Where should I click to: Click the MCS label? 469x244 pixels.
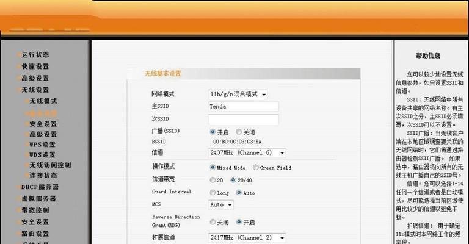(x=156, y=204)
